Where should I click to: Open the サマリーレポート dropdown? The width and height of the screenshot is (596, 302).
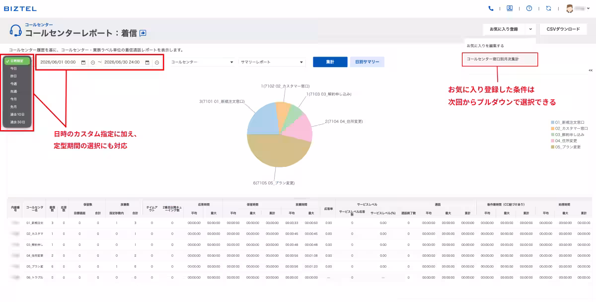[272, 63]
